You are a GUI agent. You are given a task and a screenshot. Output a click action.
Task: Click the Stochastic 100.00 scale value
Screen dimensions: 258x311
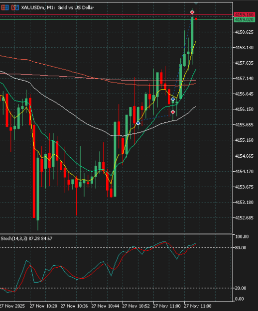[242, 237]
